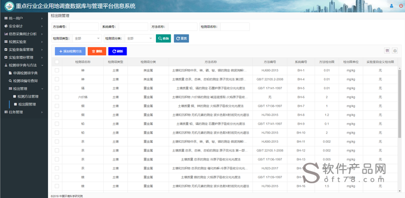
Task: Click the 信息采集统计分析 chart icon
Action: pos(6,34)
